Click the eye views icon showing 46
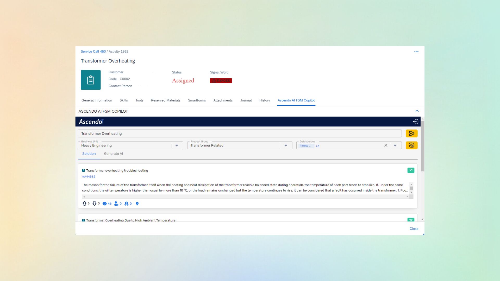The height and width of the screenshot is (281, 500). click(105, 204)
